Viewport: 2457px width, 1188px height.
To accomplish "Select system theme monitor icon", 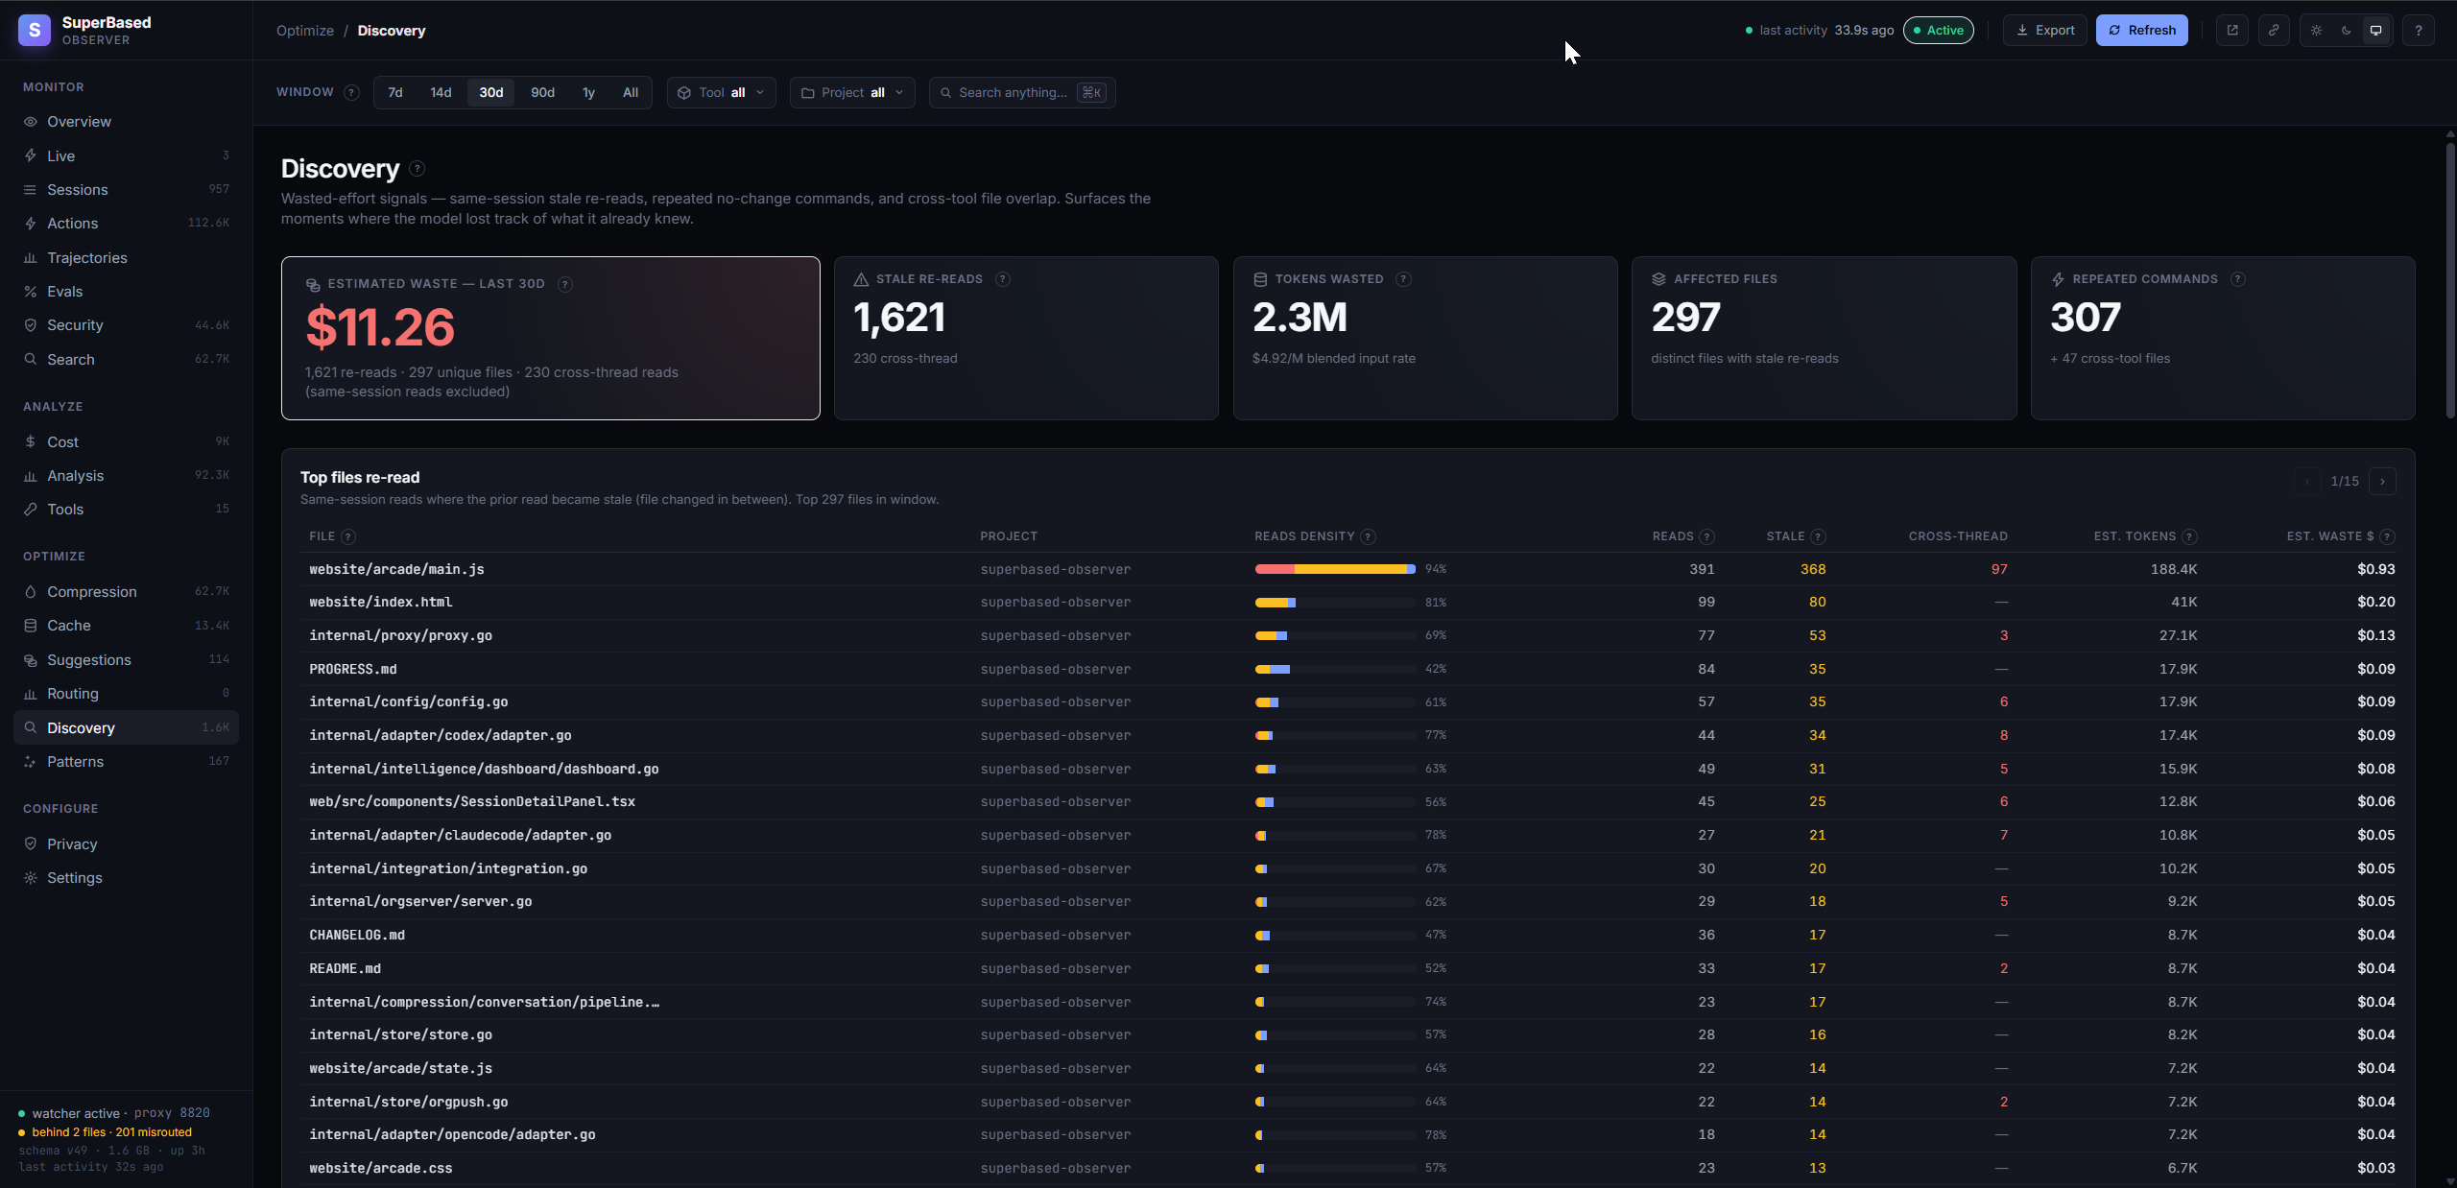I will coord(2376,30).
